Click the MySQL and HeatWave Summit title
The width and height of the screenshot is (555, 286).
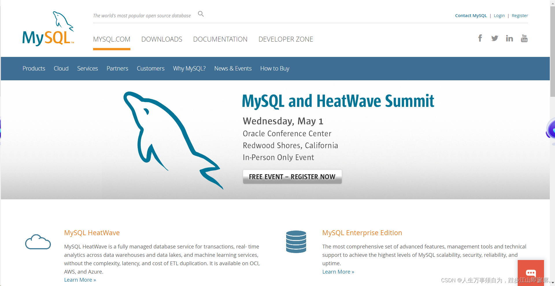(x=338, y=101)
